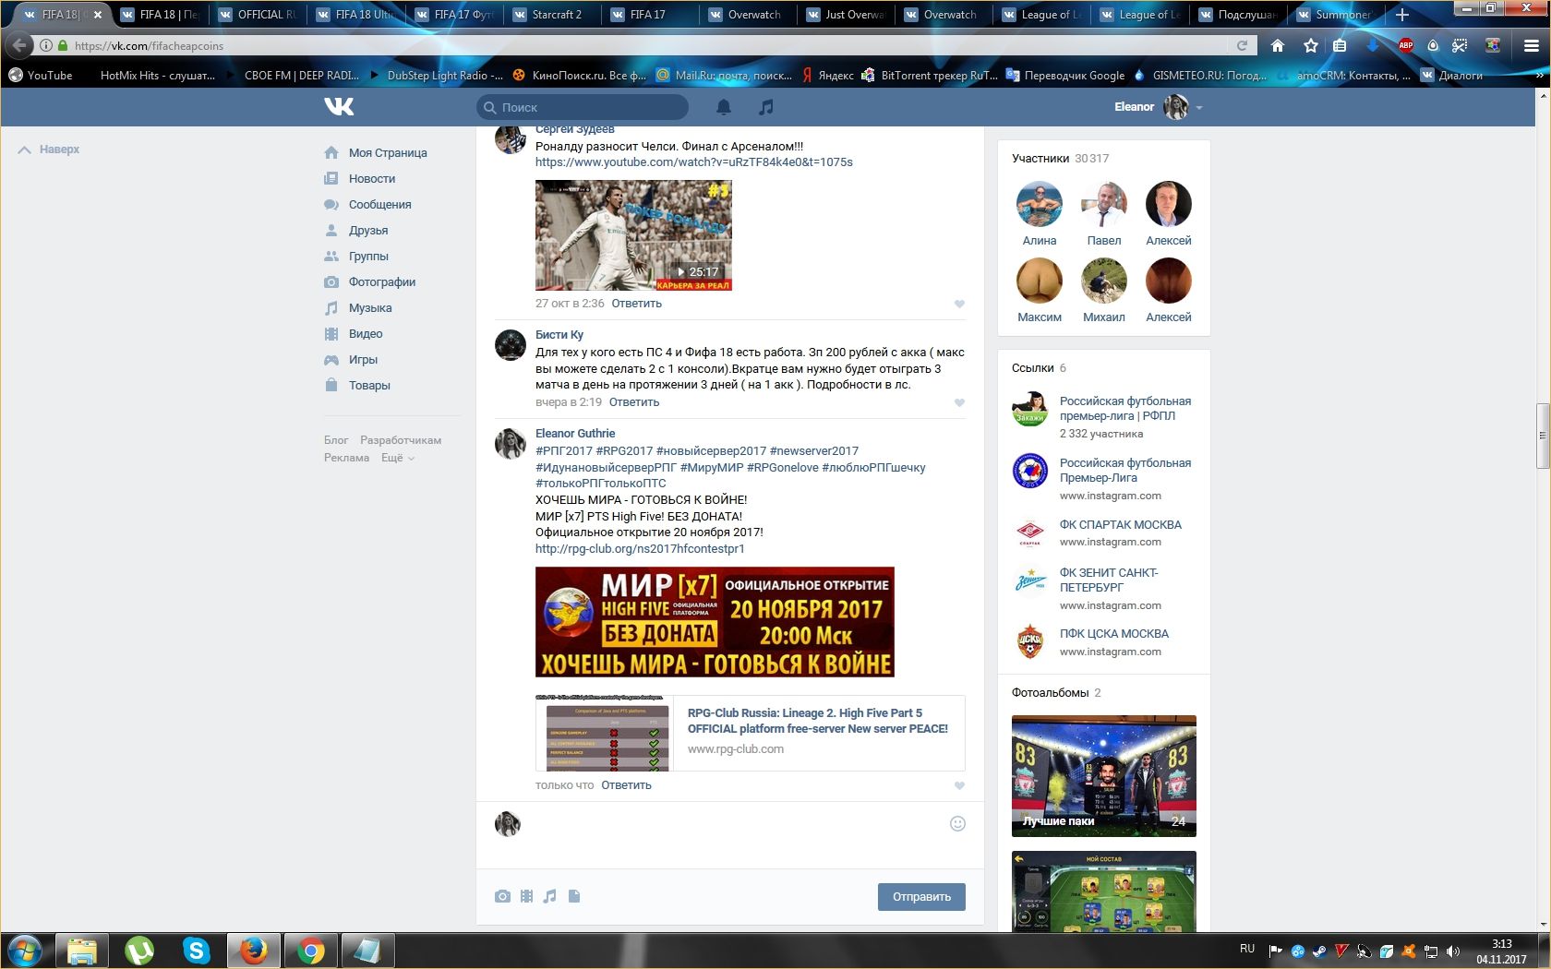Screen dimensions: 1551x969
Task: Open the emoji smiley picker
Action: (957, 823)
